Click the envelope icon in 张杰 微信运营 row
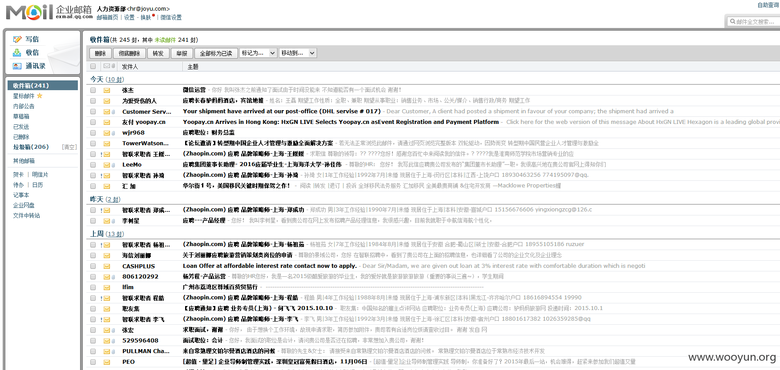The image size is (780, 370). 107,90
